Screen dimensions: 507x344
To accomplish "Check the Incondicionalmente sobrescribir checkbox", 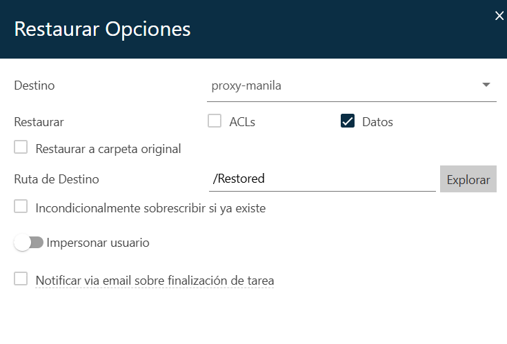I will point(21,207).
